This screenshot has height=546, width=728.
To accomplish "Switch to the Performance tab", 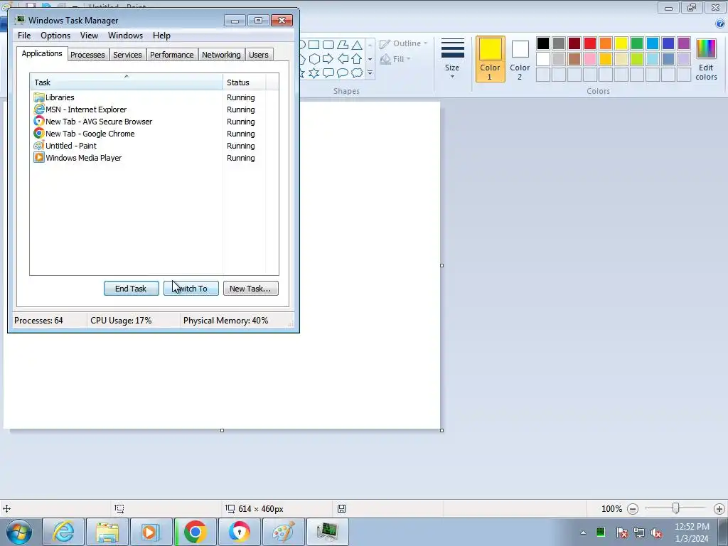I will coord(172,55).
